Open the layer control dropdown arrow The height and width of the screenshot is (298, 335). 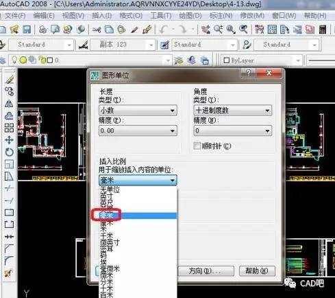pyautogui.click(x=168, y=60)
